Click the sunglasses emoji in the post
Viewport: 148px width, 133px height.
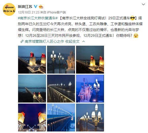132,18
